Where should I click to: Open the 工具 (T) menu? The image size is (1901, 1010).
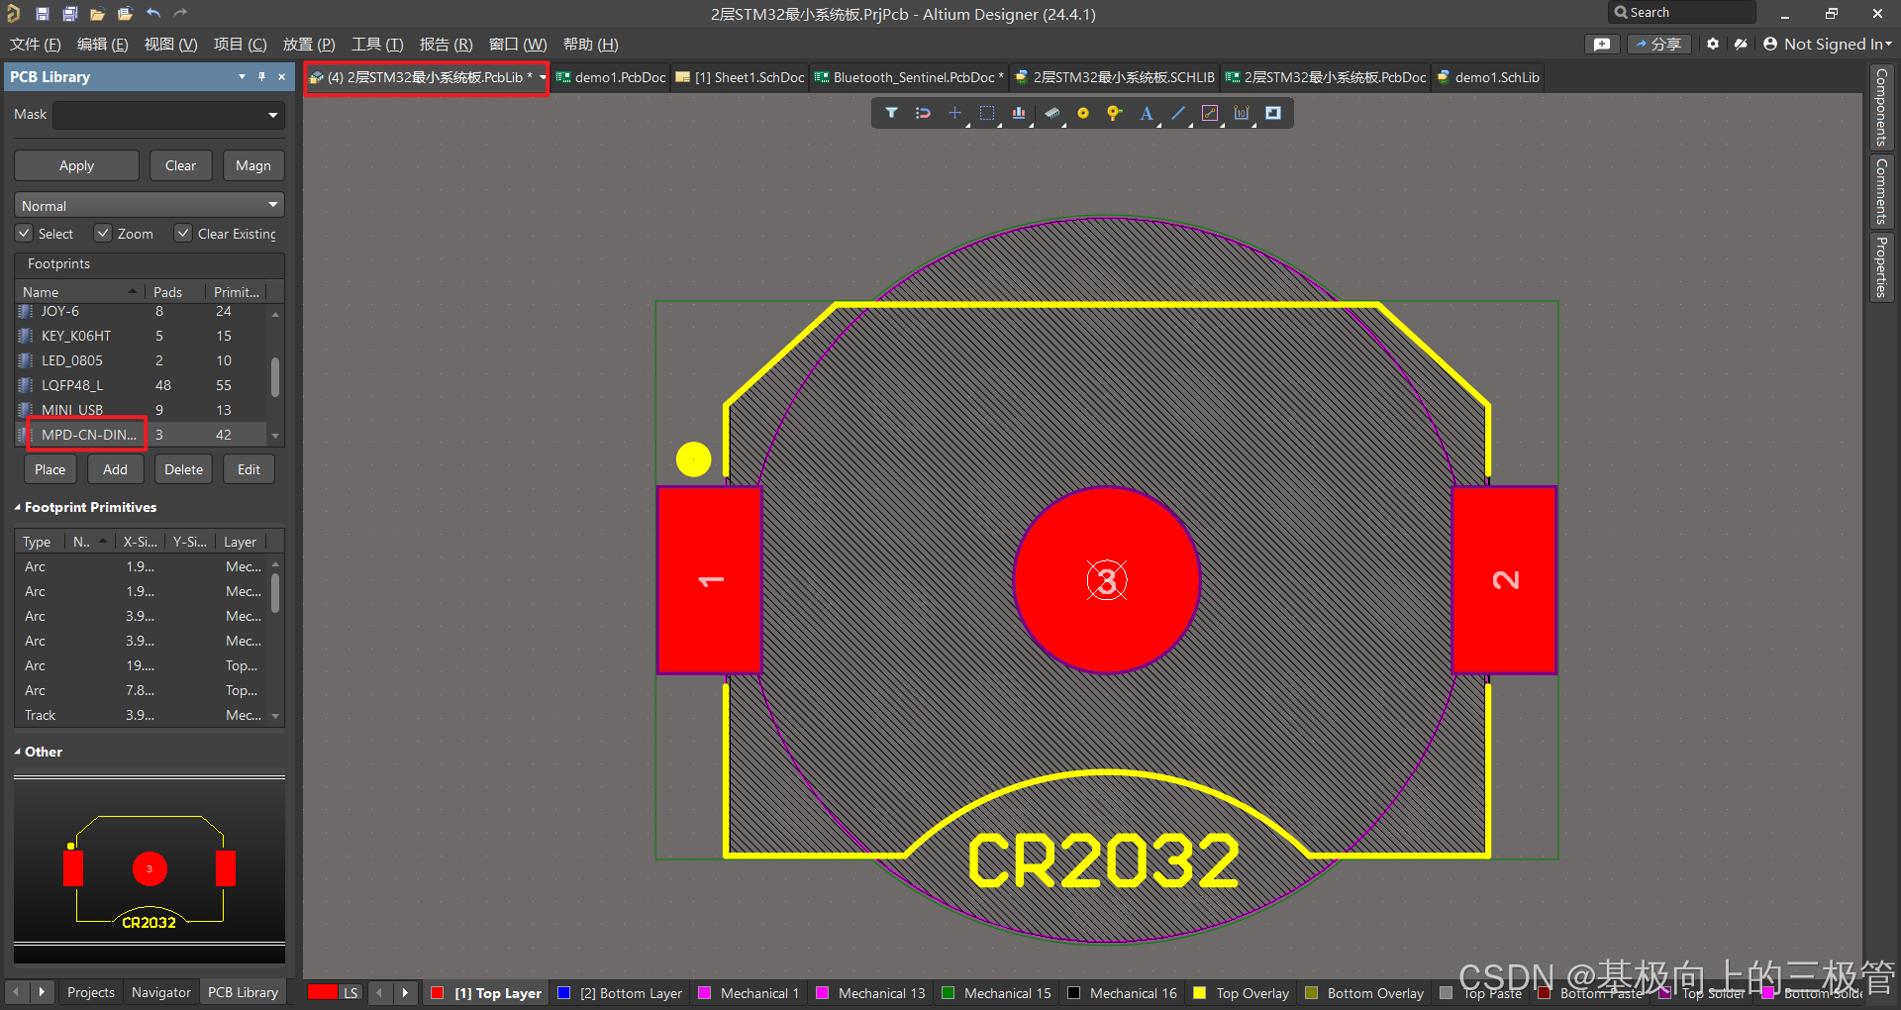click(x=377, y=44)
